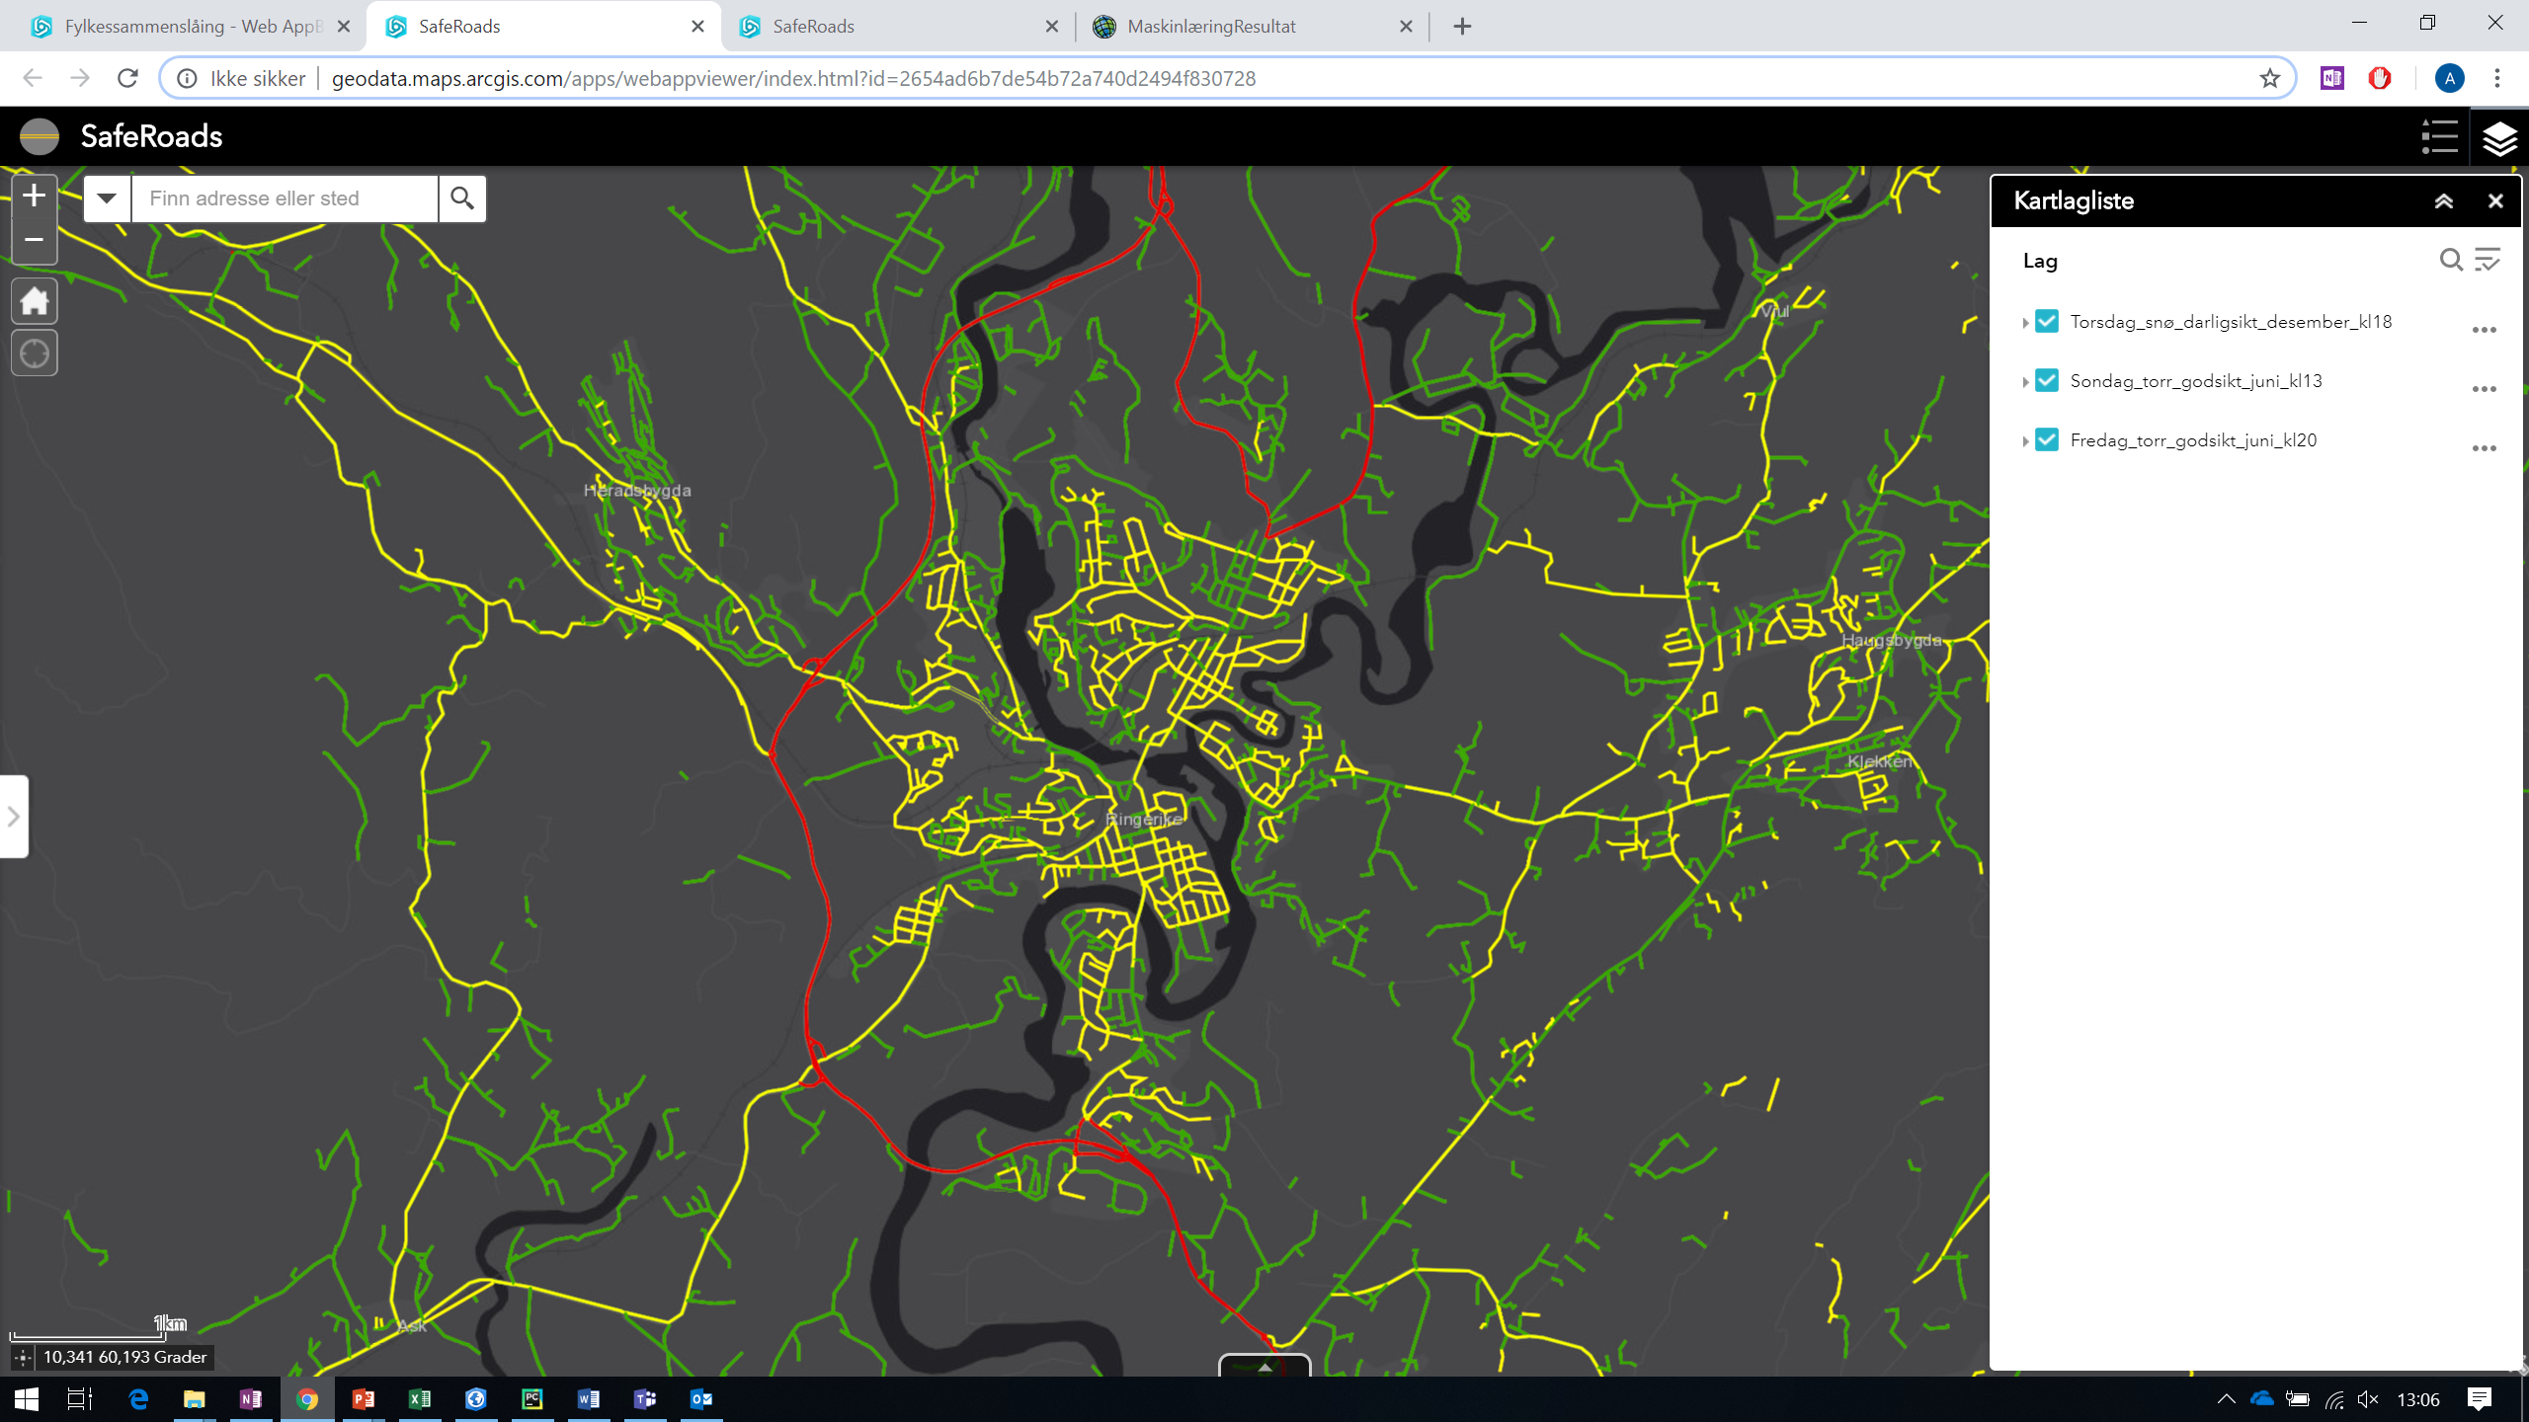This screenshot has height=1422, width=2529.
Task: Click the my location button
Action: point(35,354)
